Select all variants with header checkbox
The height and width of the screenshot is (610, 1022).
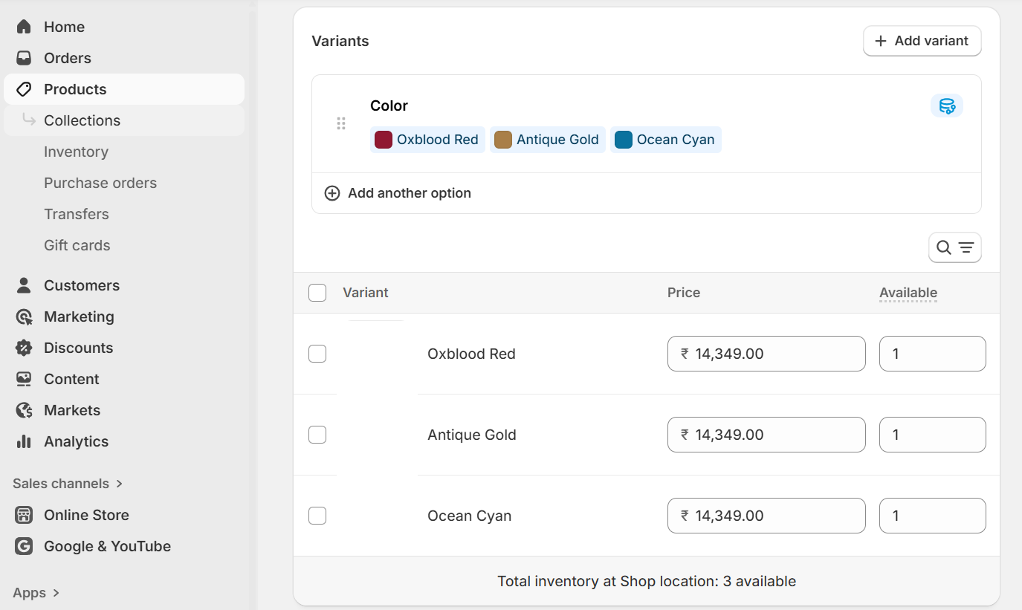click(317, 293)
